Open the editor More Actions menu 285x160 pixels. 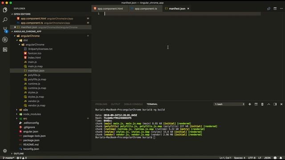tap(281, 8)
